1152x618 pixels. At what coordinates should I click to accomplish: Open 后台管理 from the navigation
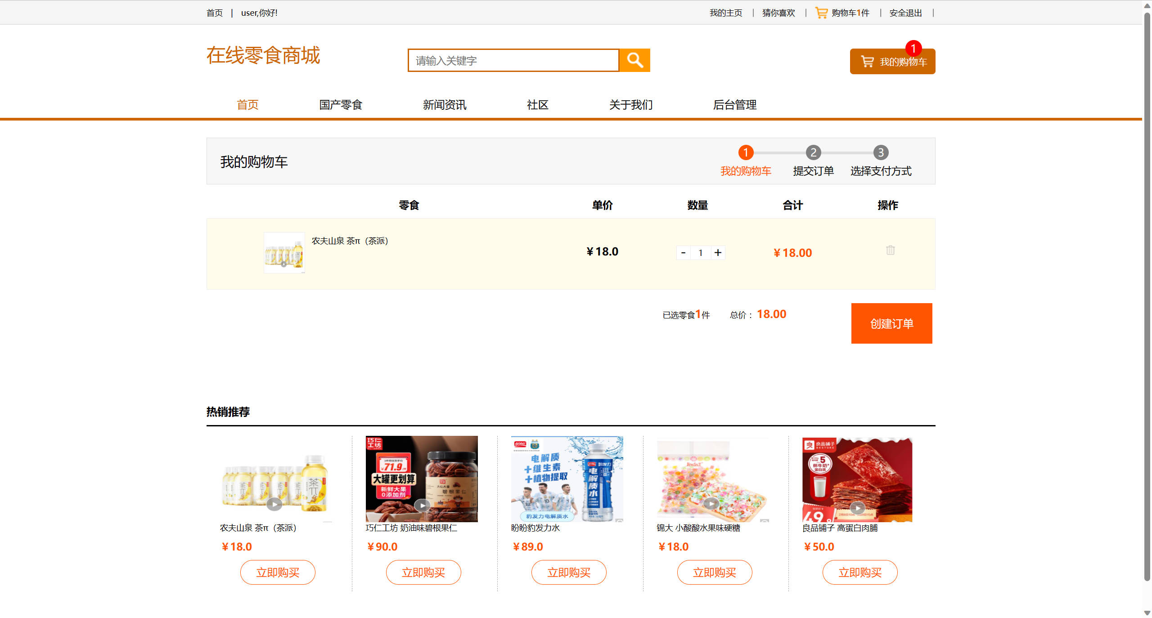(735, 105)
